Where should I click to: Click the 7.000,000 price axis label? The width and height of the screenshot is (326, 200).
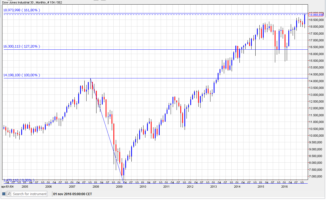coord(316,176)
